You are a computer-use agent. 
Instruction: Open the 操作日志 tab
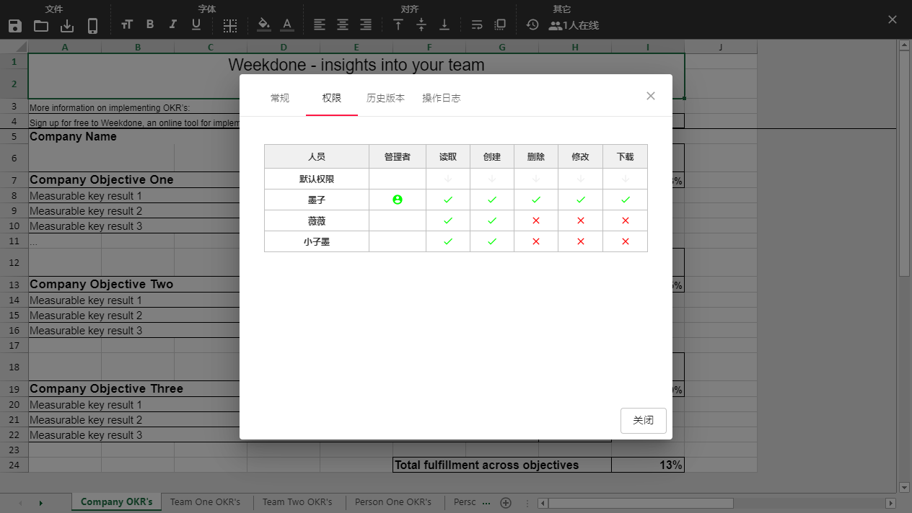(441, 98)
